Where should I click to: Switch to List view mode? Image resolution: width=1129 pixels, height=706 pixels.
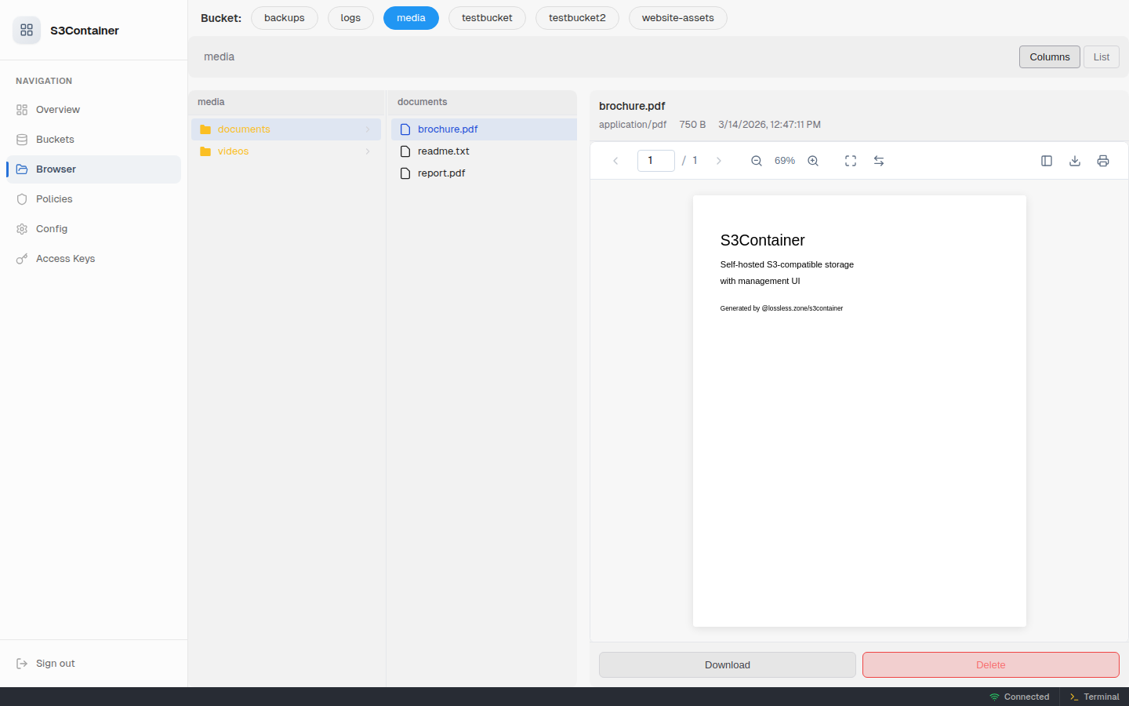point(1101,56)
